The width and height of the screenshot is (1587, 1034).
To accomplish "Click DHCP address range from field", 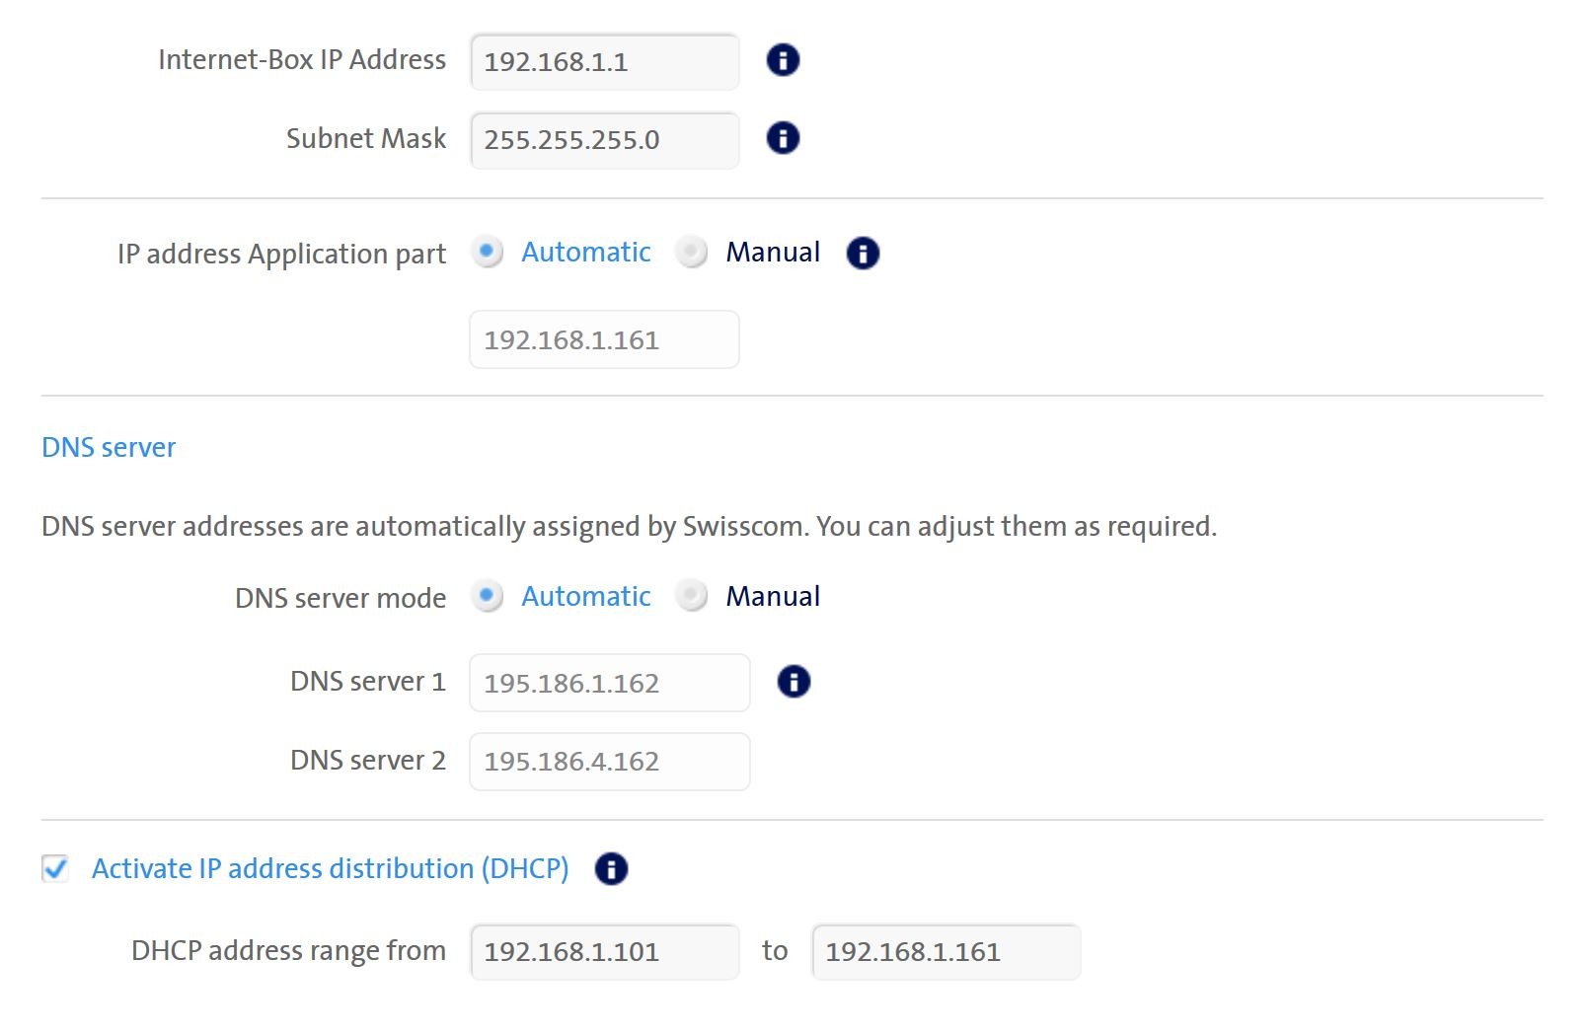I will 604,952.
